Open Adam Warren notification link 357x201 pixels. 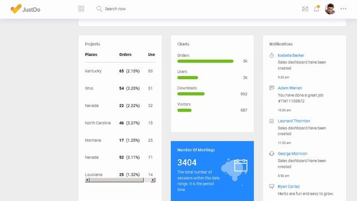click(290, 88)
